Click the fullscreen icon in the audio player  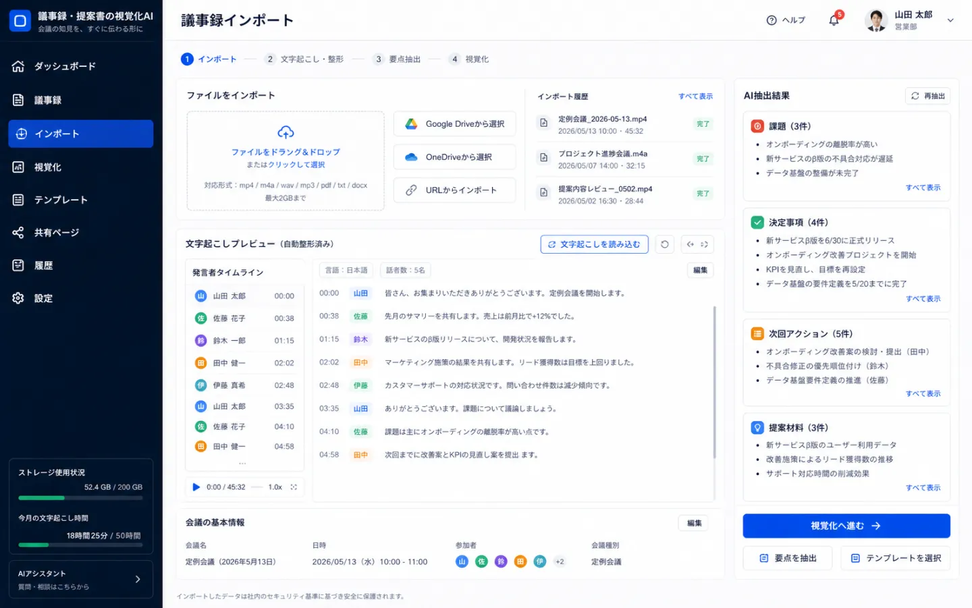click(x=294, y=487)
